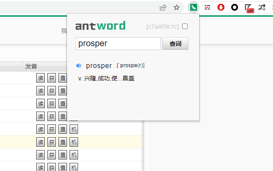273x171 pixels.
Task: Click the 置 button in the first table row
Action: (x=63, y=78)
